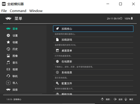Screen dimensions: 140x104
Task: Open the 图像 images entry
Action: click(x=15, y=56)
